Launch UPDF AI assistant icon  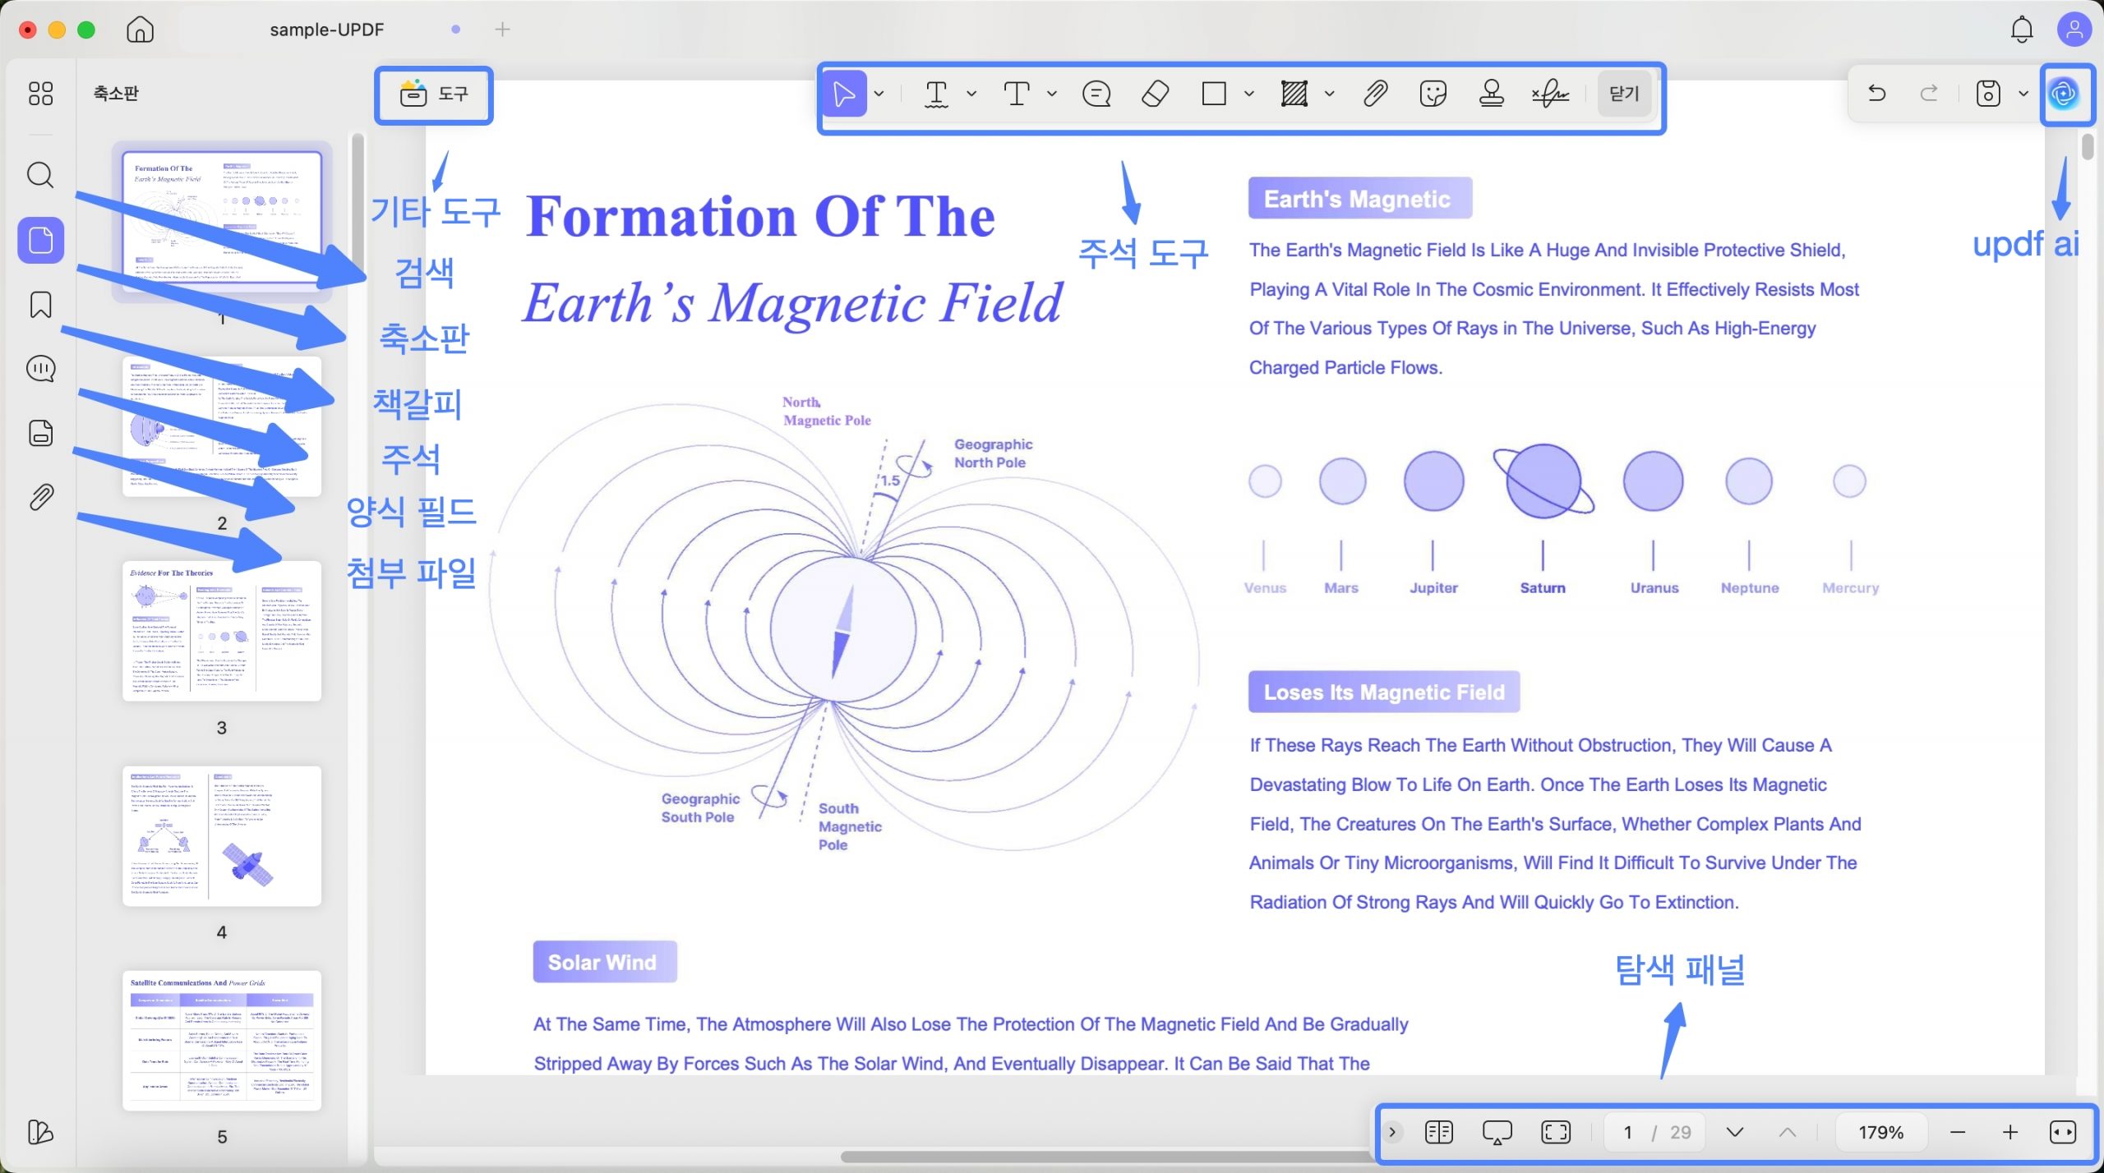[2065, 94]
